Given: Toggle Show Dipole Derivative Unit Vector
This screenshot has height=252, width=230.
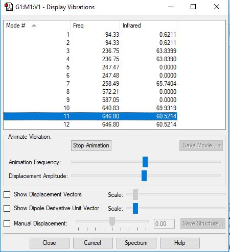Looking at the screenshot, I should (7, 208).
